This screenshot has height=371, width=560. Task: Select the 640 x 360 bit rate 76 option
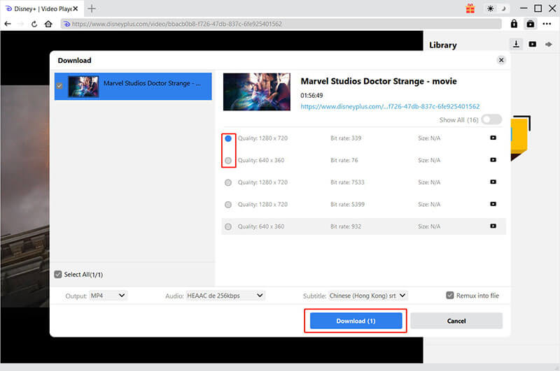tap(228, 161)
